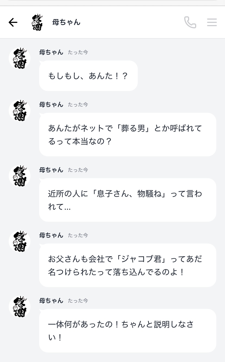Tap the header profile avatar of 母ちゃん

pos(37,22)
